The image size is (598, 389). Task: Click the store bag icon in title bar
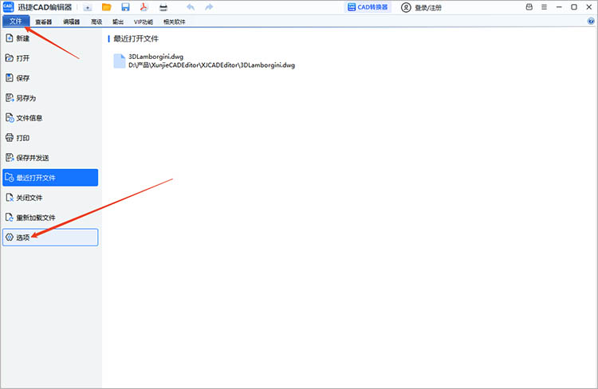tap(530, 7)
